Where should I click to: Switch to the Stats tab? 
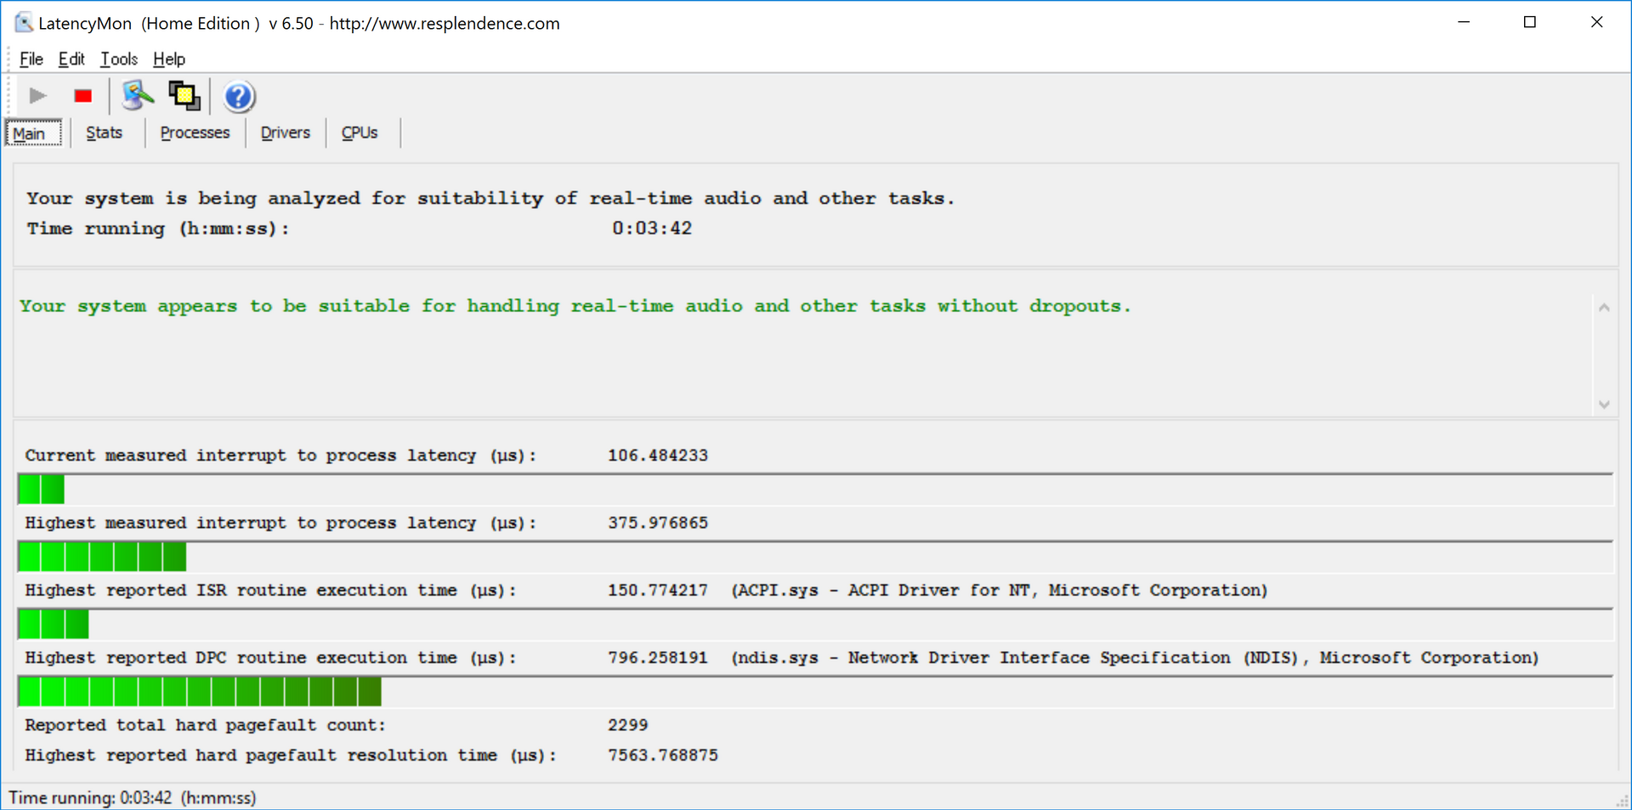(x=104, y=133)
